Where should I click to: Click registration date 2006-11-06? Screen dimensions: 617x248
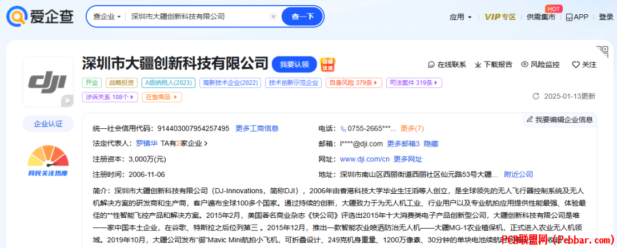tap(147, 174)
